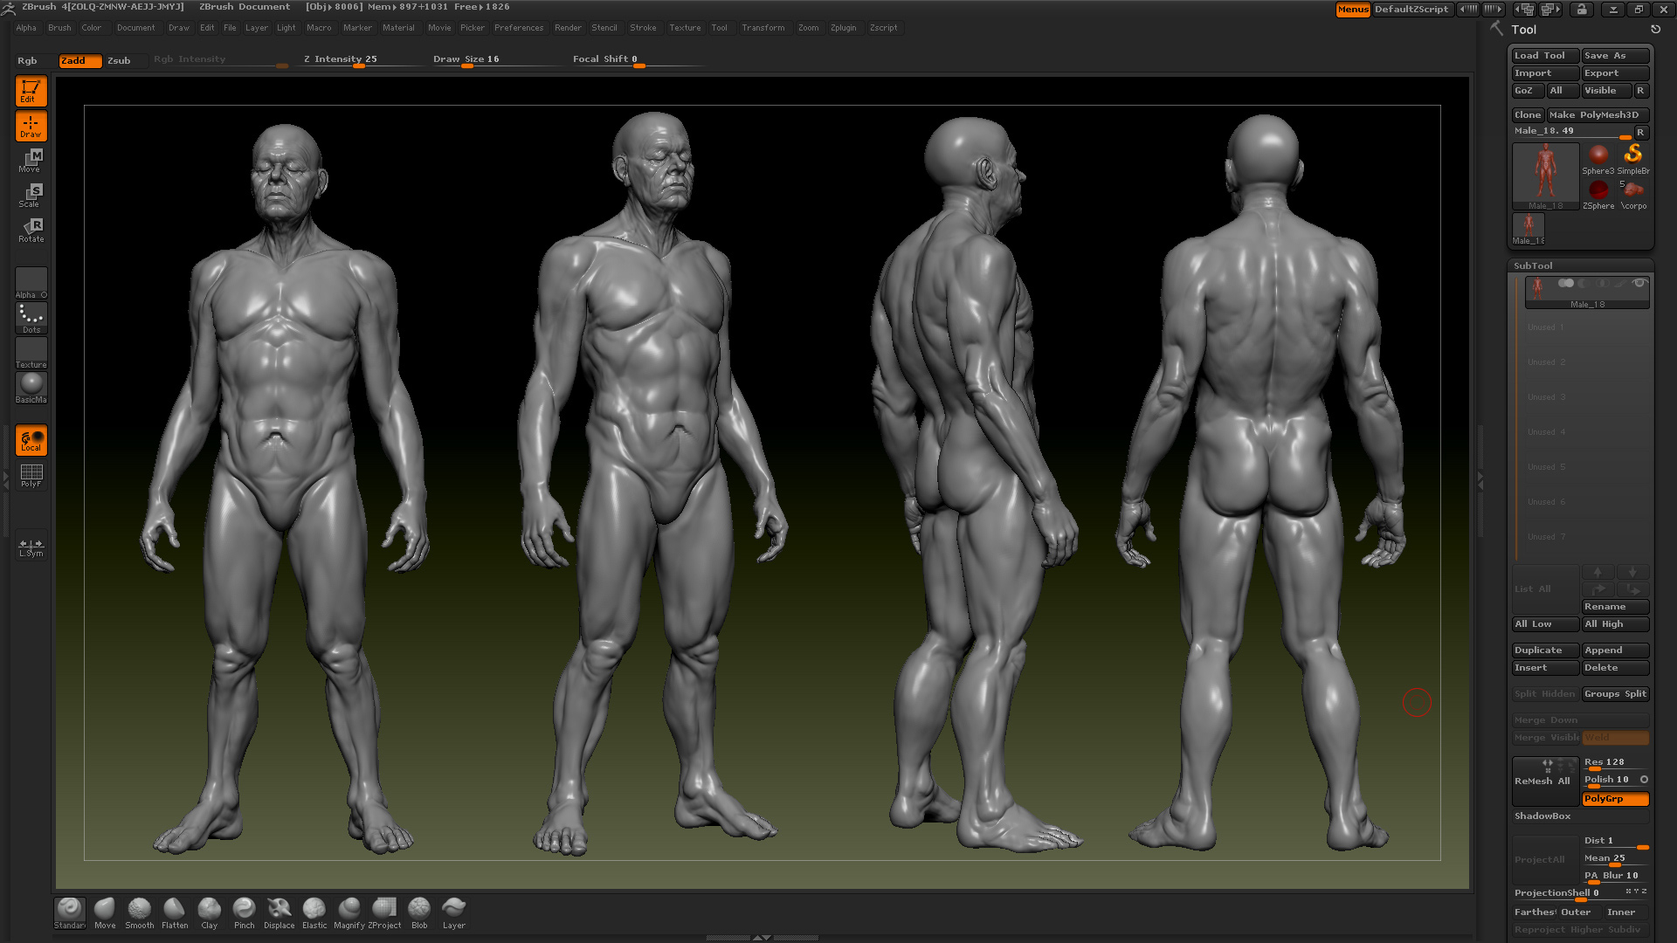Viewport: 1677px width, 943px height.
Task: Toggle L.Sym local symmetry
Action: tap(31, 547)
